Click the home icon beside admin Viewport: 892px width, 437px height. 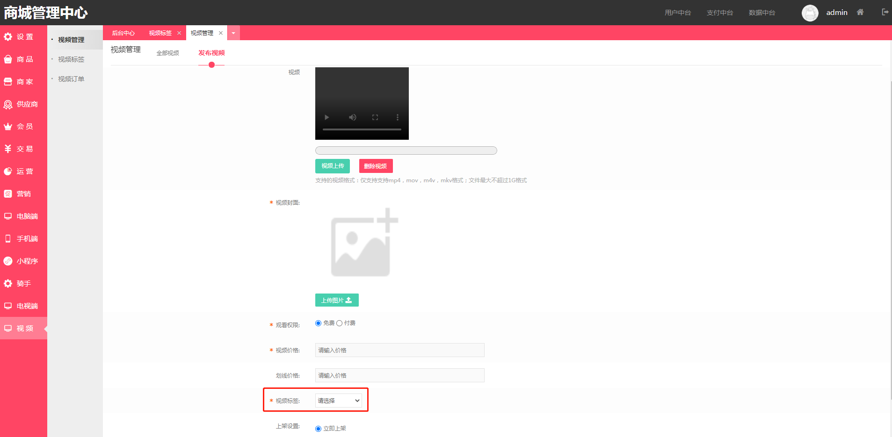pyautogui.click(x=860, y=12)
